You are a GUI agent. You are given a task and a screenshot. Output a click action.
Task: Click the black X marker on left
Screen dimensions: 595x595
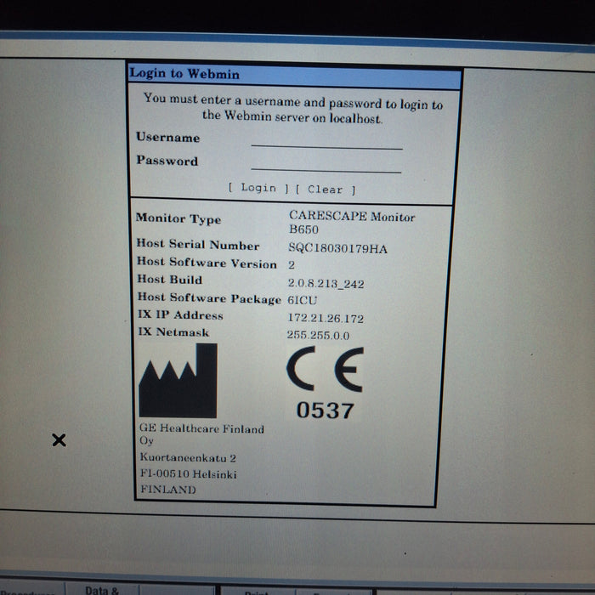tap(59, 439)
